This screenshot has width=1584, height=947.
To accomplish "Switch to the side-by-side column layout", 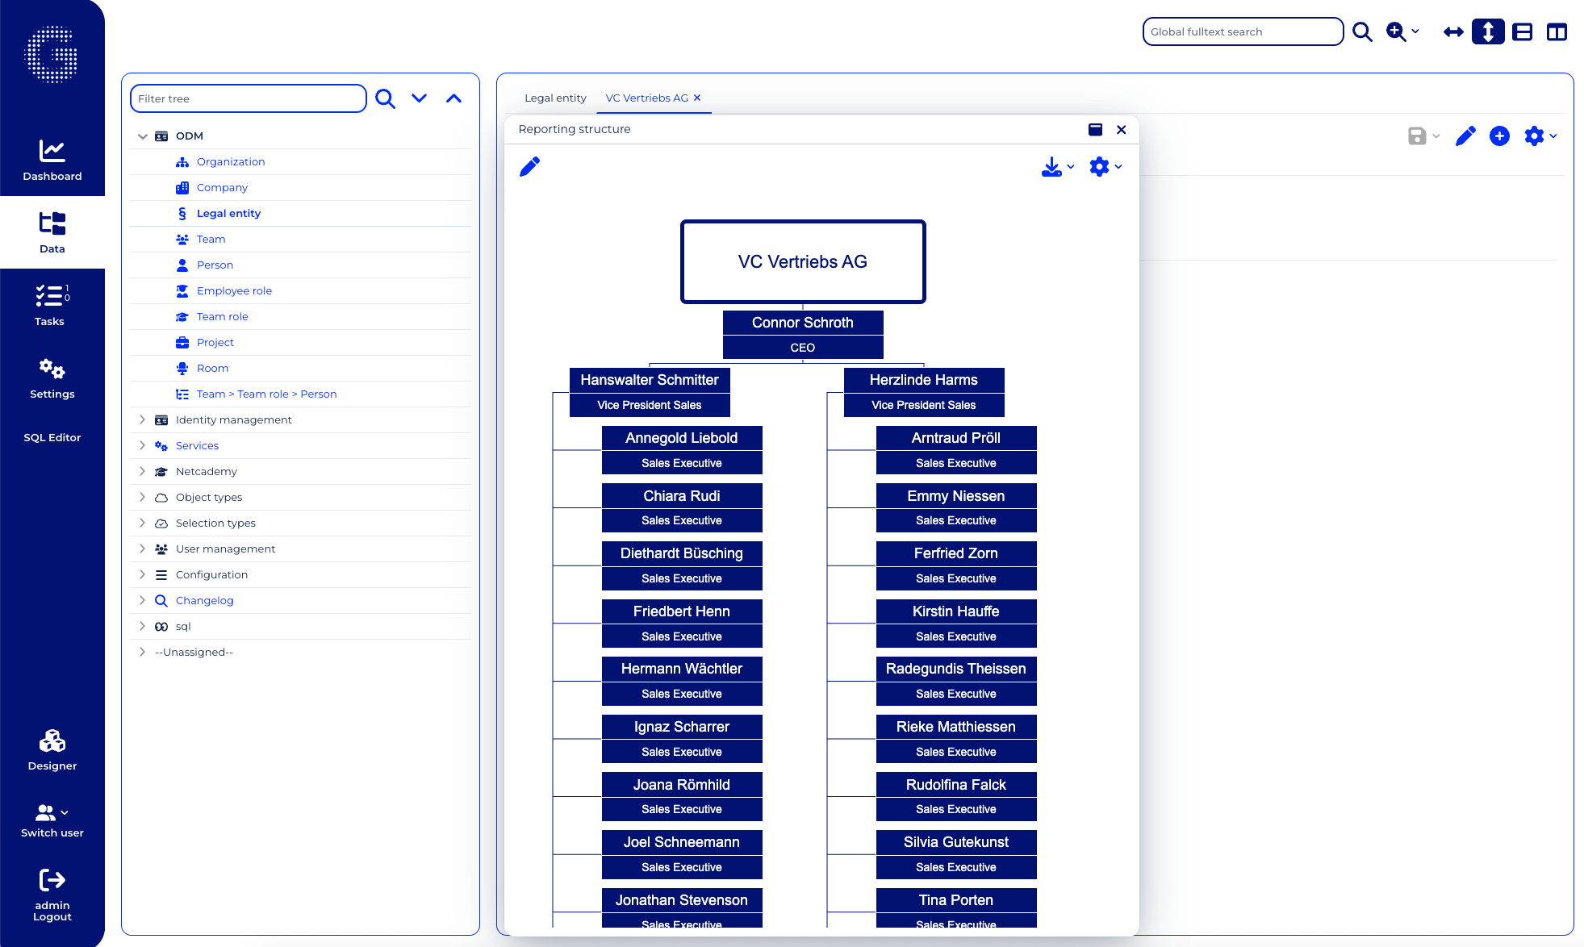I will (1557, 31).
